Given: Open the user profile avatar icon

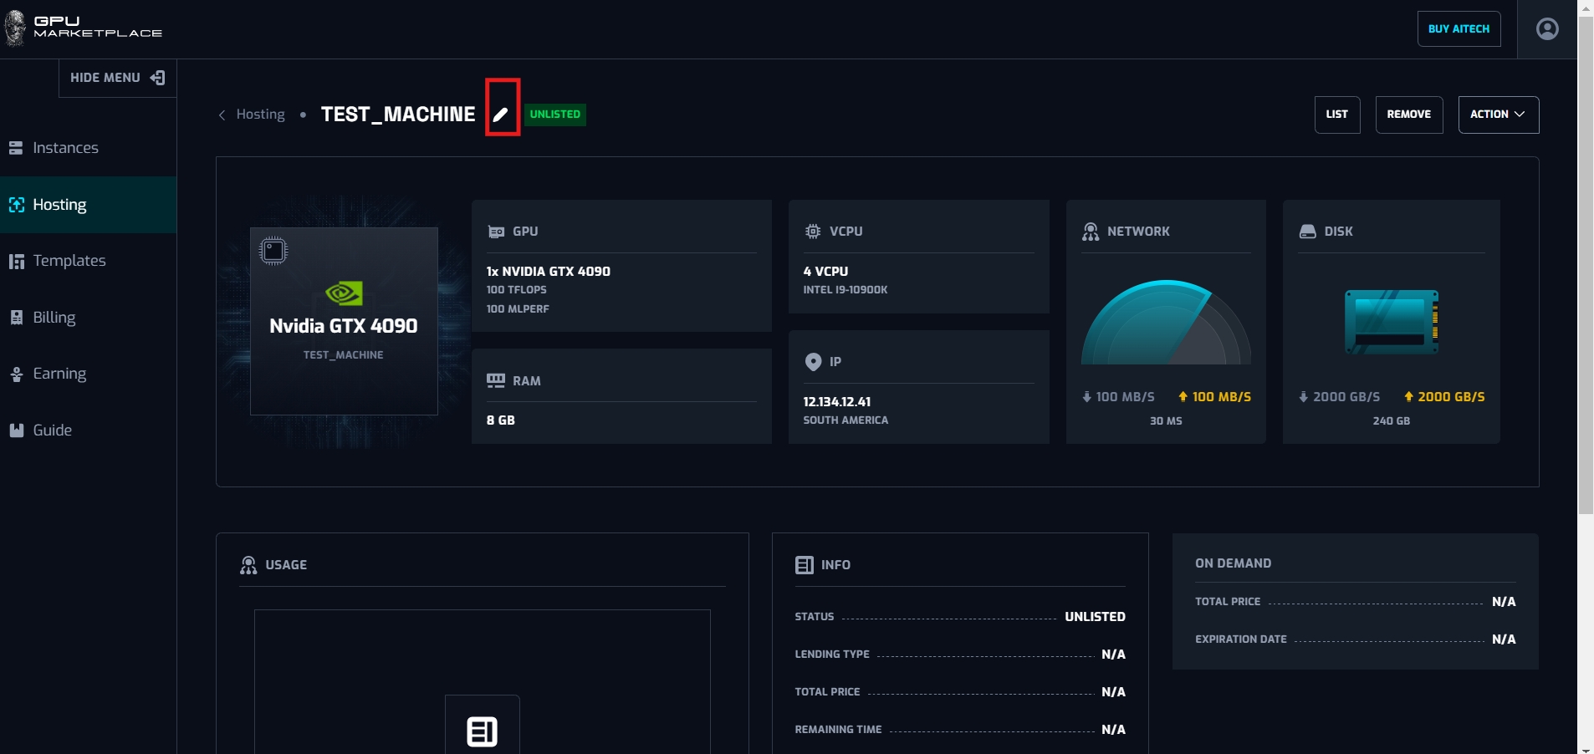Looking at the screenshot, I should click(x=1547, y=29).
